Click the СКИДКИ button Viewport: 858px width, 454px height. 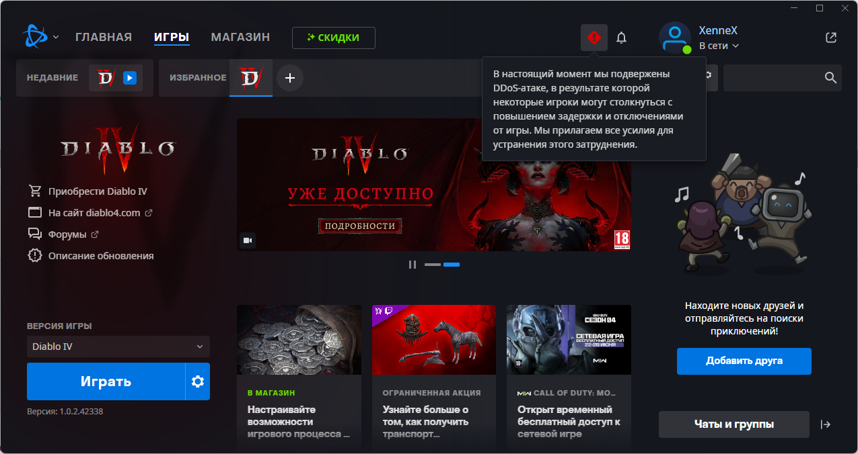[334, 38]
